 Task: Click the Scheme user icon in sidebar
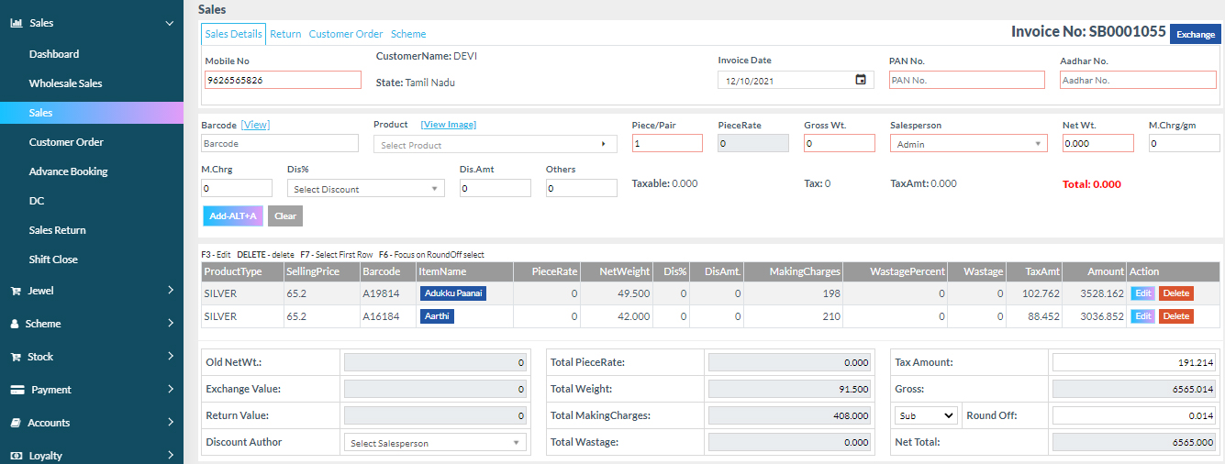[16, 324]
